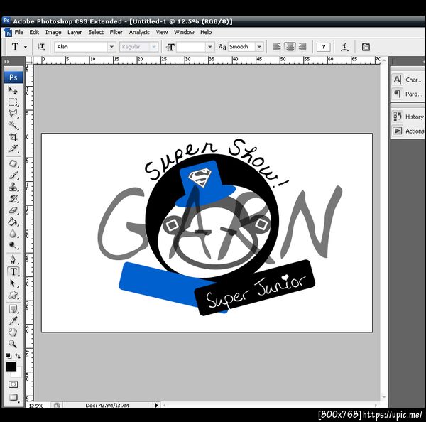This screenshot has height=422, width=426.
Task: Select the Rectangular Marquee tool
Action: [x=13, y=102]
